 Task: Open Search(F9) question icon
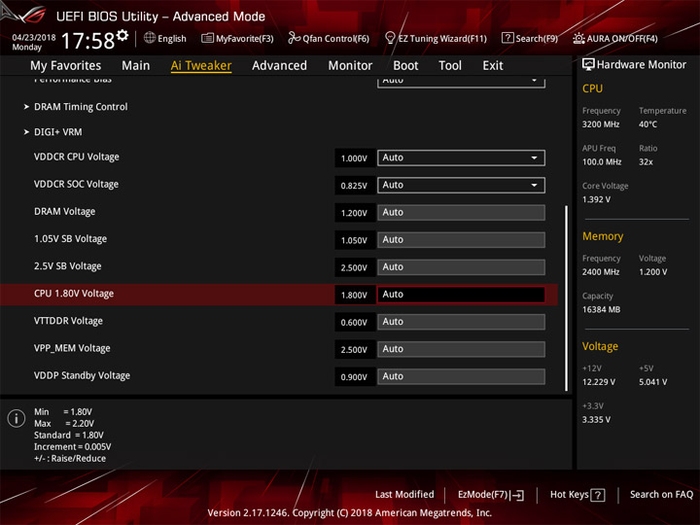(x=507, y=38)
